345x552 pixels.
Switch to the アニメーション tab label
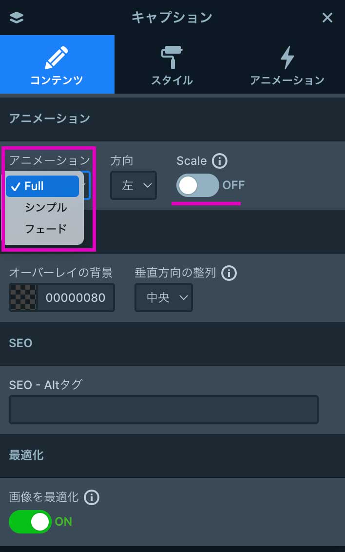(x=287, y=80)
